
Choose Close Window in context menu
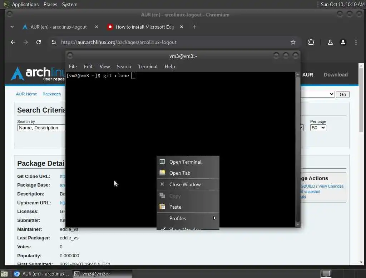pyautogui.click(x=188, y=184)
